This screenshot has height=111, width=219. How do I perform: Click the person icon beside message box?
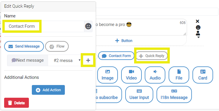pyautogui.click(x=198, y=33)
